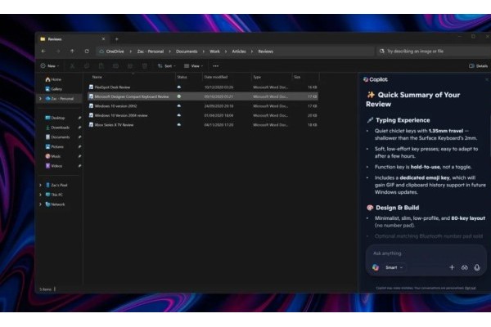The width and height of the screenshot is (491, 327).
Task: Open Desktop quick access folder
Action: click(x=55, y=118)
